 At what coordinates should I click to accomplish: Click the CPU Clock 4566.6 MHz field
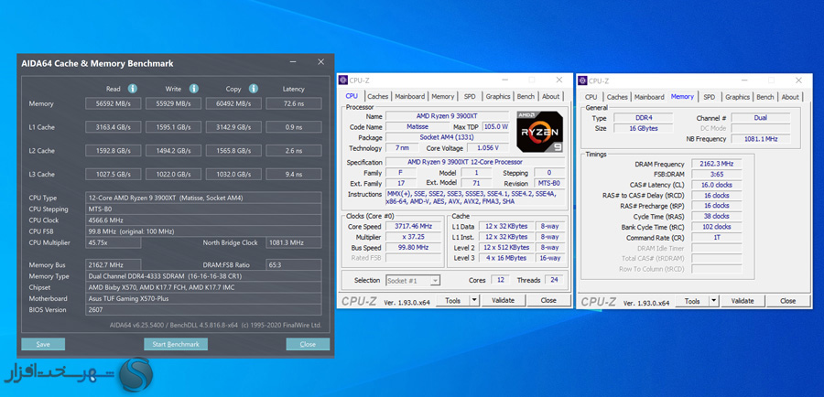(203, 220)
